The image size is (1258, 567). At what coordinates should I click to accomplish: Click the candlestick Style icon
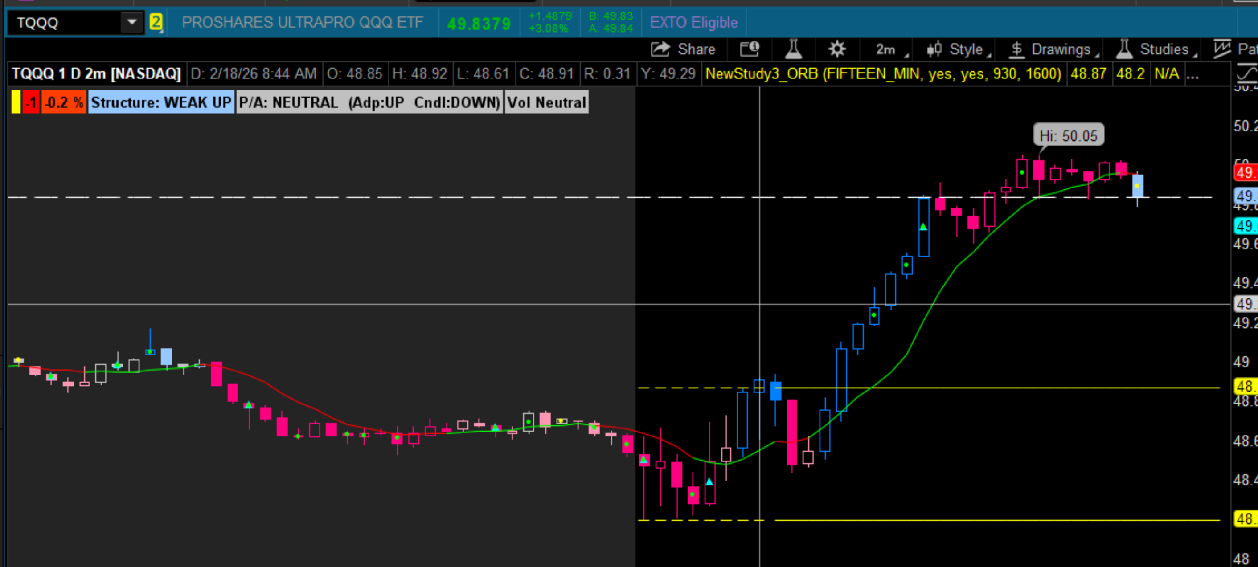(x=934, y=49)
